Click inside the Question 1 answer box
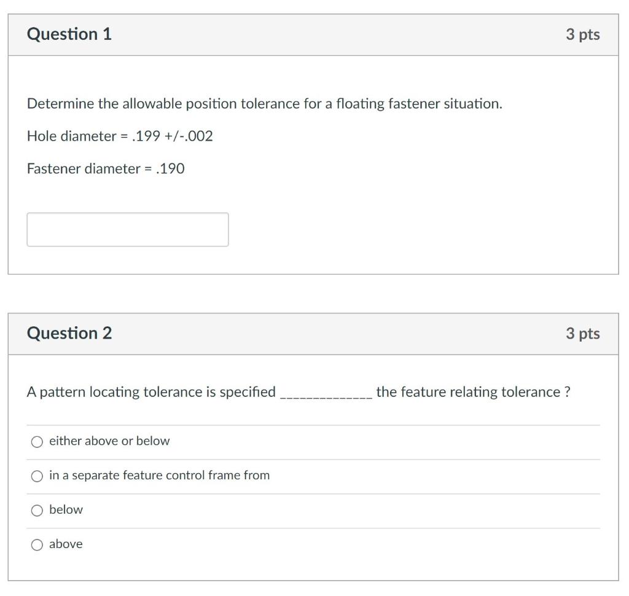The width and height of the screenshot is (629, 596). (127, 229)
